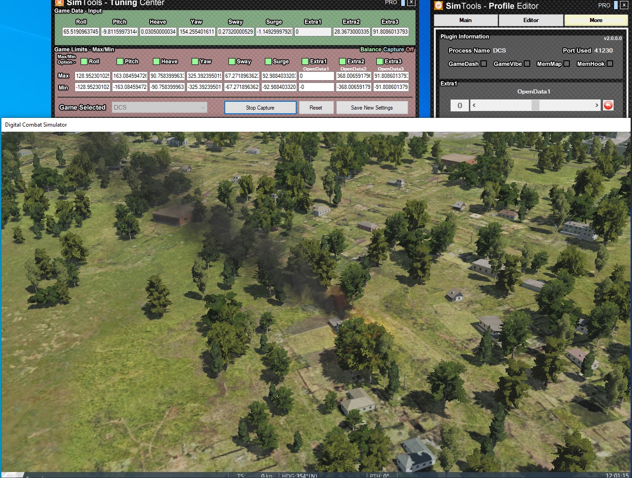The image size is (632, 478).
Task: Enable the MemMap checkbox
Action: point(567,64)
